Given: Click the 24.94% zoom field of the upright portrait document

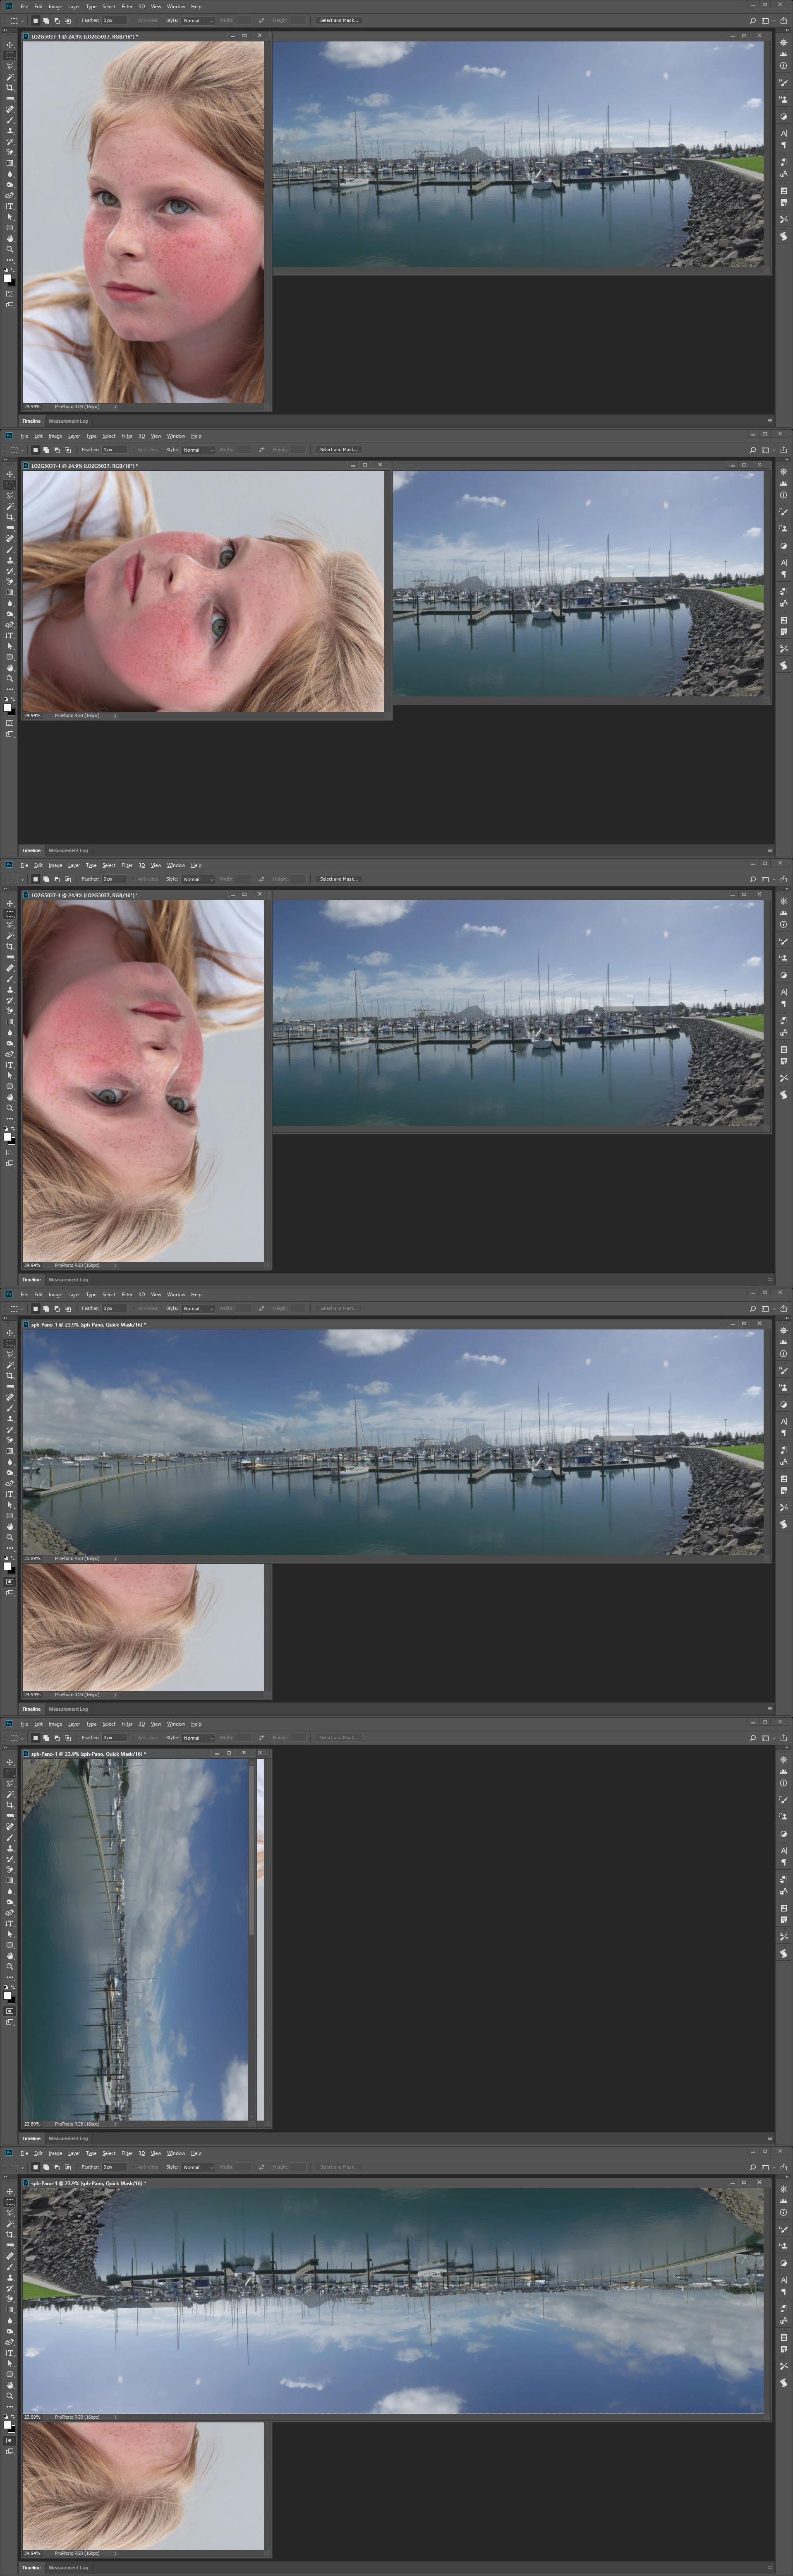Looking at the screenshot, I should pos(32,407).
